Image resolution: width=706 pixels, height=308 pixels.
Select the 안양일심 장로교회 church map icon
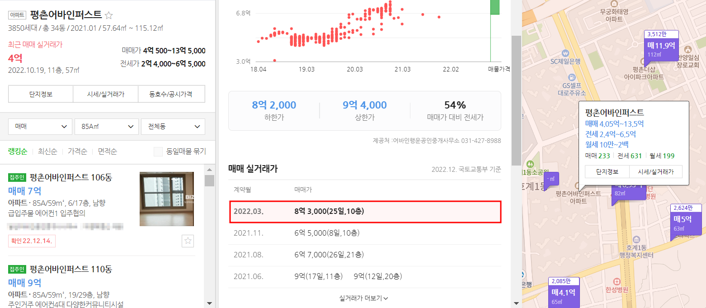(x=688, y=49)
